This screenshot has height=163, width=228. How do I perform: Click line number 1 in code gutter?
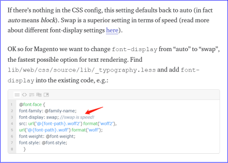[12, 105]
